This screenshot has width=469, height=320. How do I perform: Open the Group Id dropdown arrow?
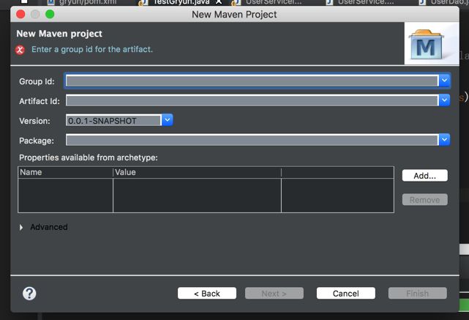pyautogui.click(x=444, y=81)
